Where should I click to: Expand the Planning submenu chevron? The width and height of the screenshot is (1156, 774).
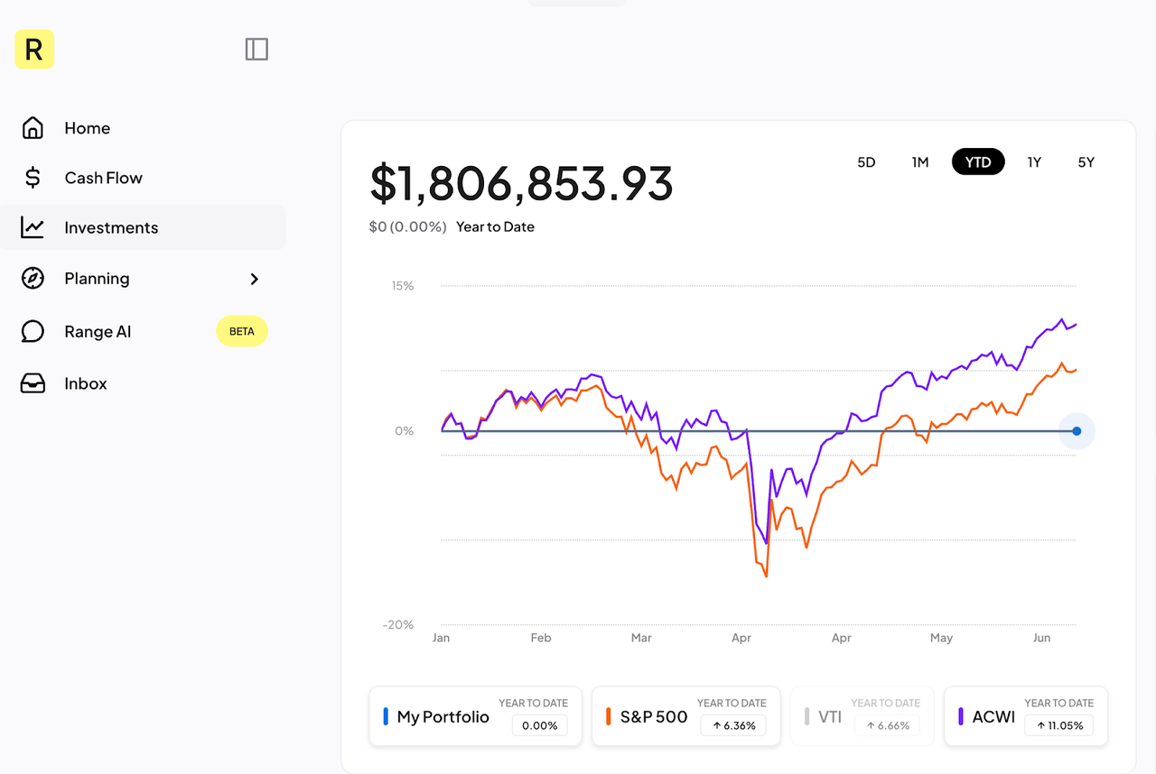[254, 279]
